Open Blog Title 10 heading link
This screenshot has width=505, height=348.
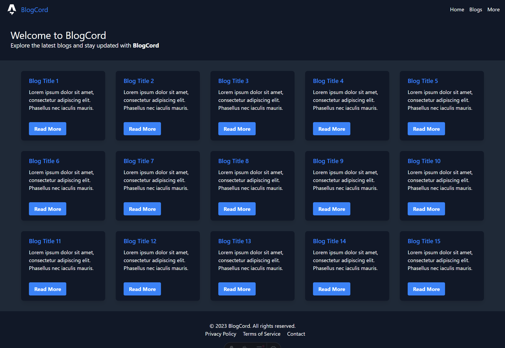point(424,161)
